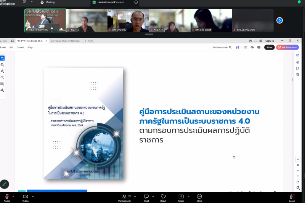Click the Zoom React button
Image resolution: width=305 pixels, height=203 pixels.
[163, 198]
